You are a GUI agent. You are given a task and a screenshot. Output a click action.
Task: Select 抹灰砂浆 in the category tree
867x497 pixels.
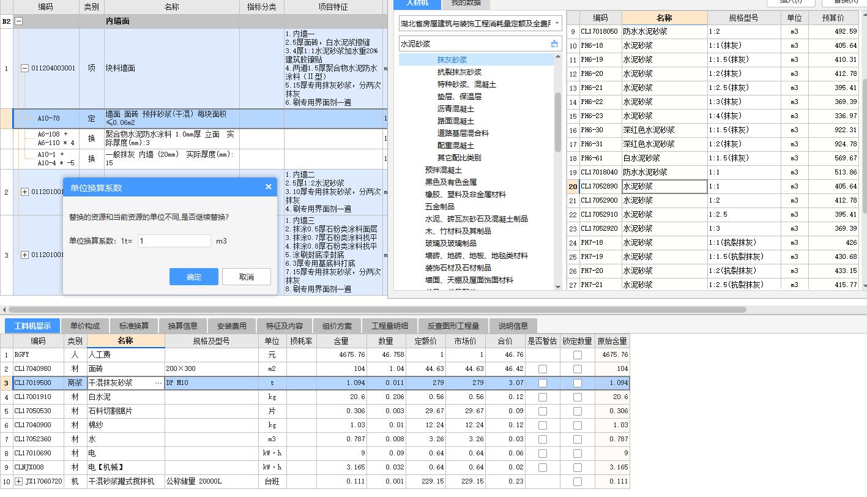click(x=452, y=60)
